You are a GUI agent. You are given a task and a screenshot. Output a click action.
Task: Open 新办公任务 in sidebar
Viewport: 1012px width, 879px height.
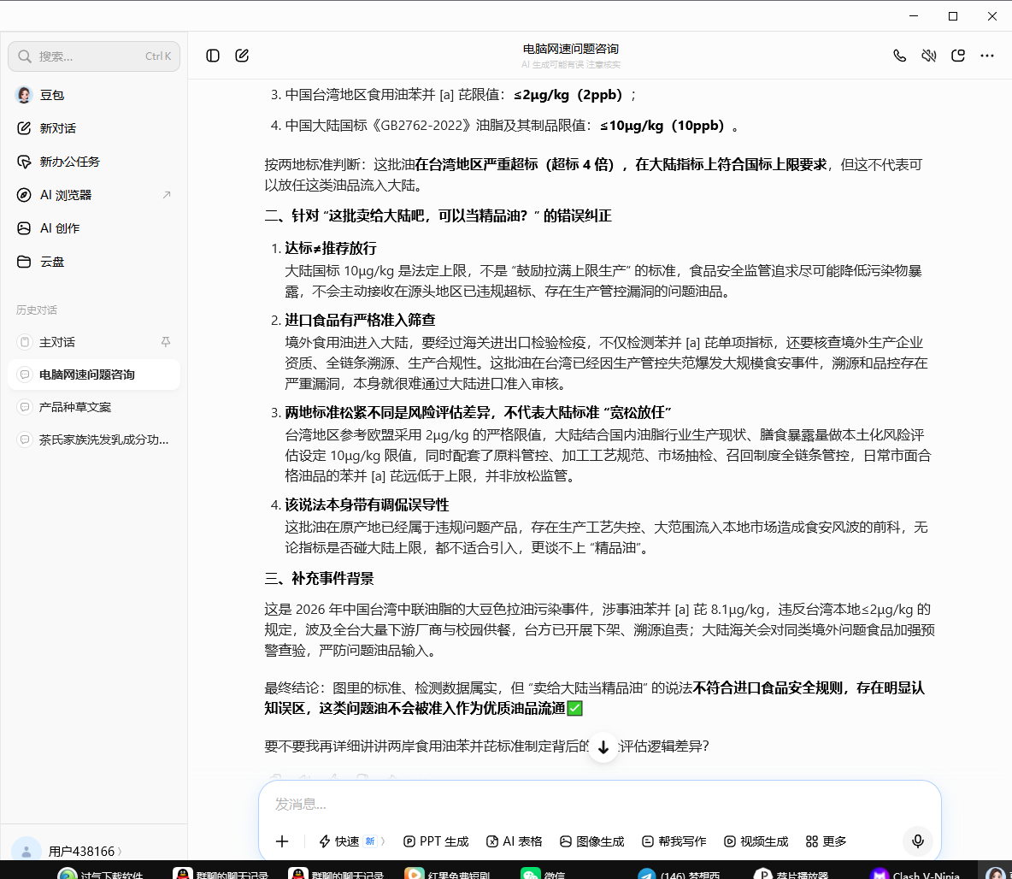click(94, 162)
